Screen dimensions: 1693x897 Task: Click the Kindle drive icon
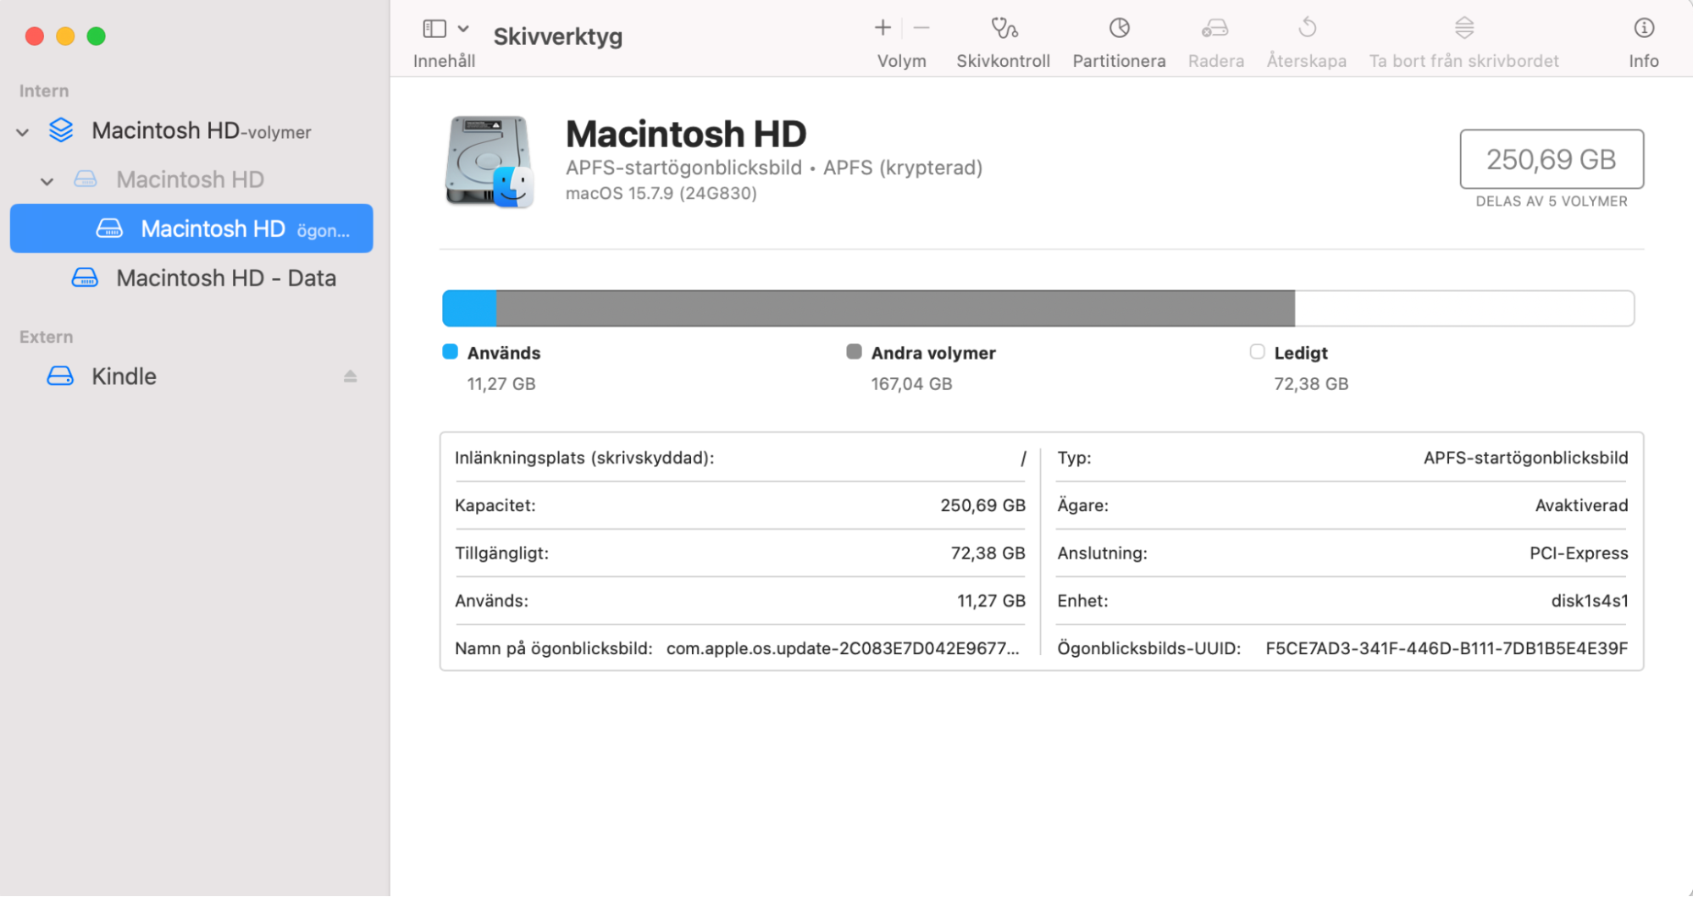(x=60, y=376)
